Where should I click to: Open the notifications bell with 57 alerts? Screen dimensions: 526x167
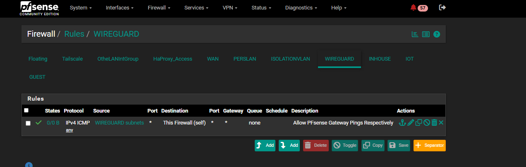(419, 8)
